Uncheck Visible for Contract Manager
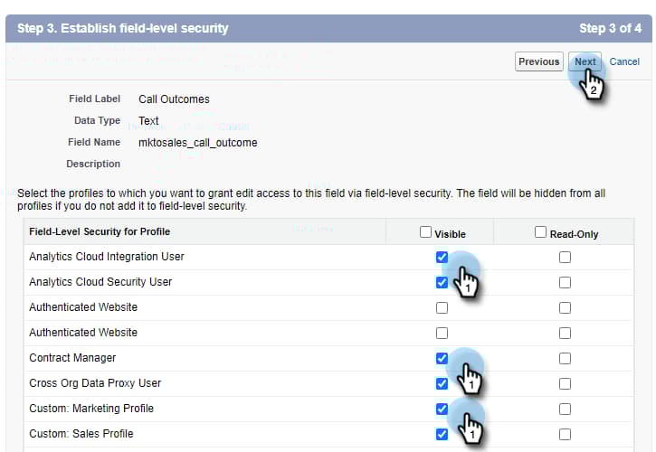The height and width of the screenshot is (452, 656). (442, 358)
